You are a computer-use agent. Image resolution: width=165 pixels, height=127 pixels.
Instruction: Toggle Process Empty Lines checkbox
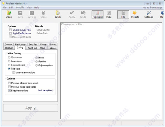(x=10, y=37)
